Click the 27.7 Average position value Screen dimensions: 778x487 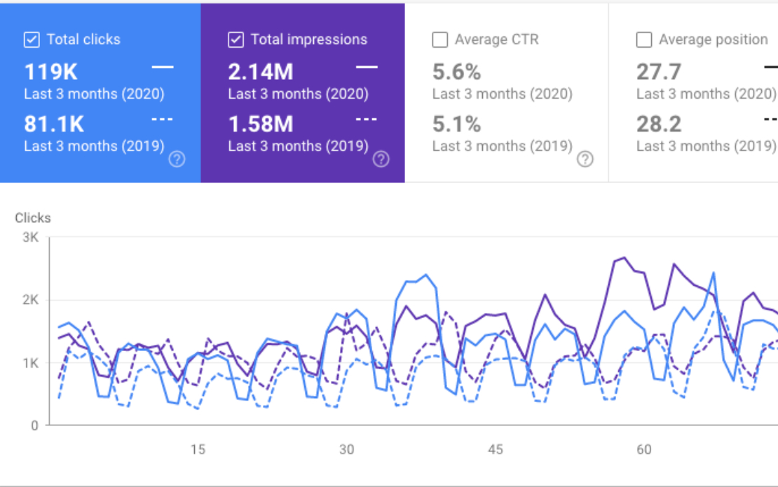(x=659, y=72)
